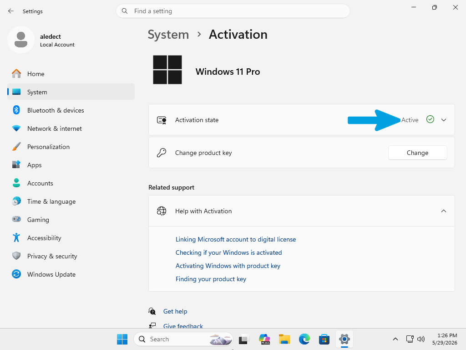The image size is (466, 350).
Task: Click the Change product key button
Action: [417, 153]
